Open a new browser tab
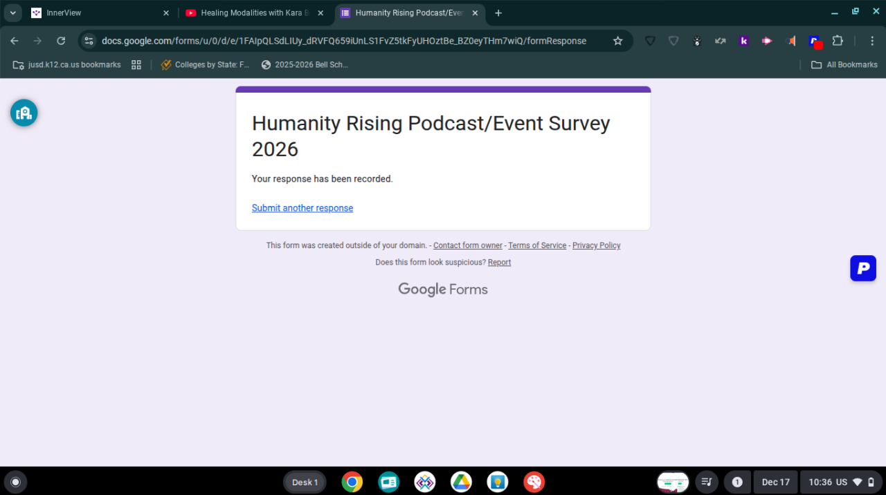Image resolution: width=886 pixels, height=495 pixels. click(498, 13)
